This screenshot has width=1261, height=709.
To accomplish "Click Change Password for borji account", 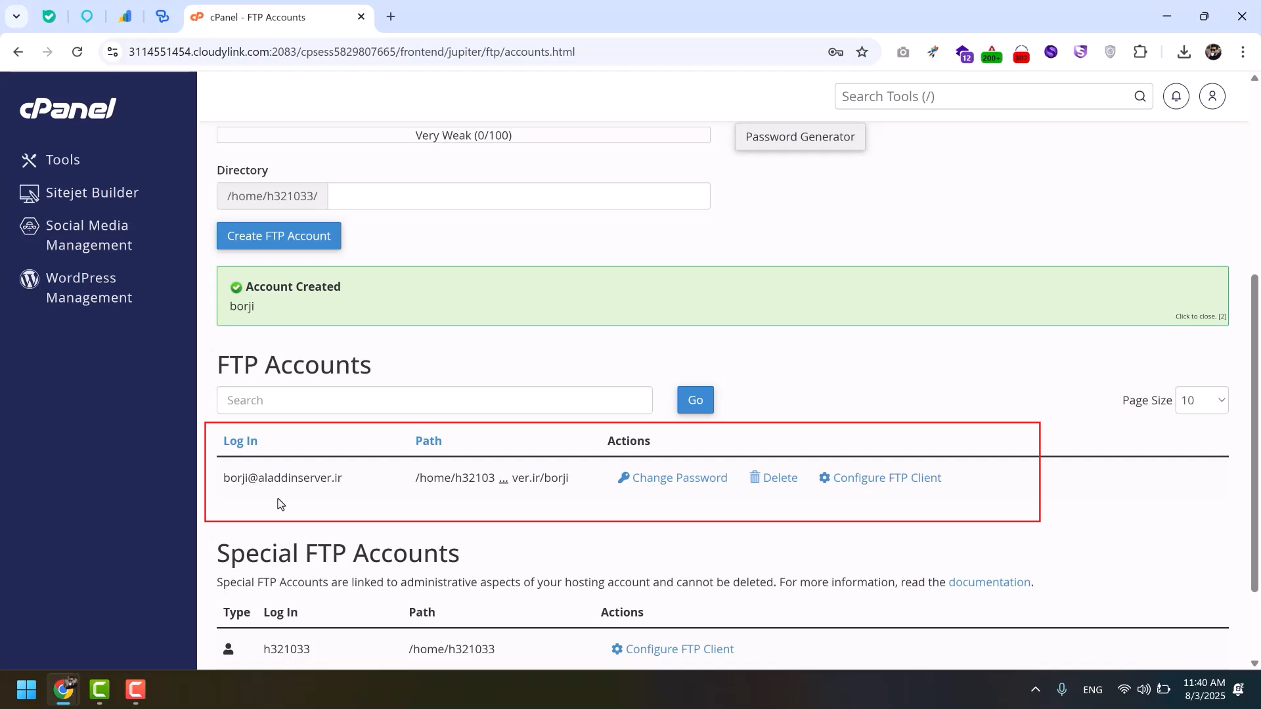I will pos(673,478).
